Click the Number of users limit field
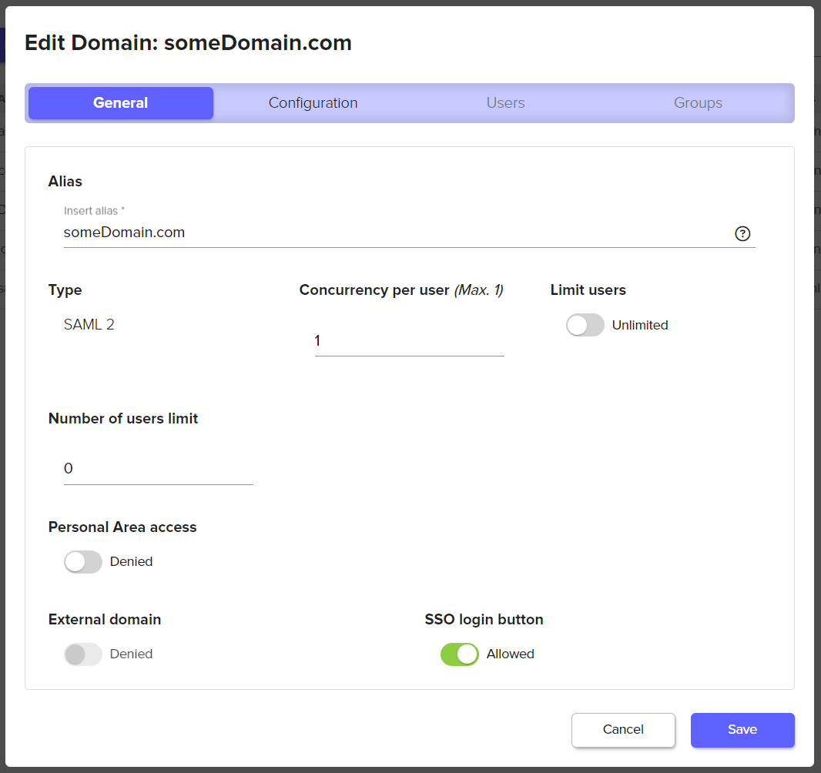Viewport: 821px width, 773px height. pyautogui.click(x=158, y=469)
